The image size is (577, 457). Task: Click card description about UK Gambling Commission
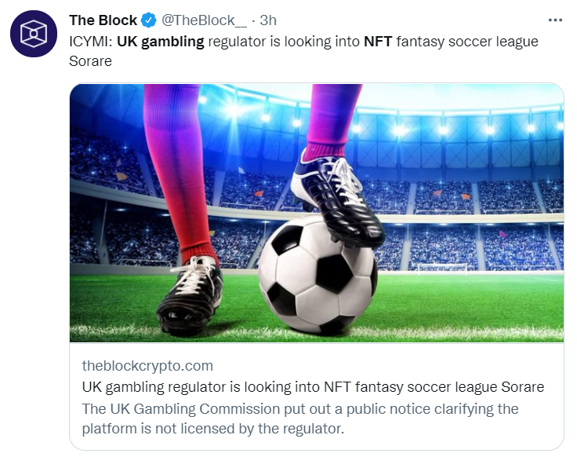tap(300, 419)
